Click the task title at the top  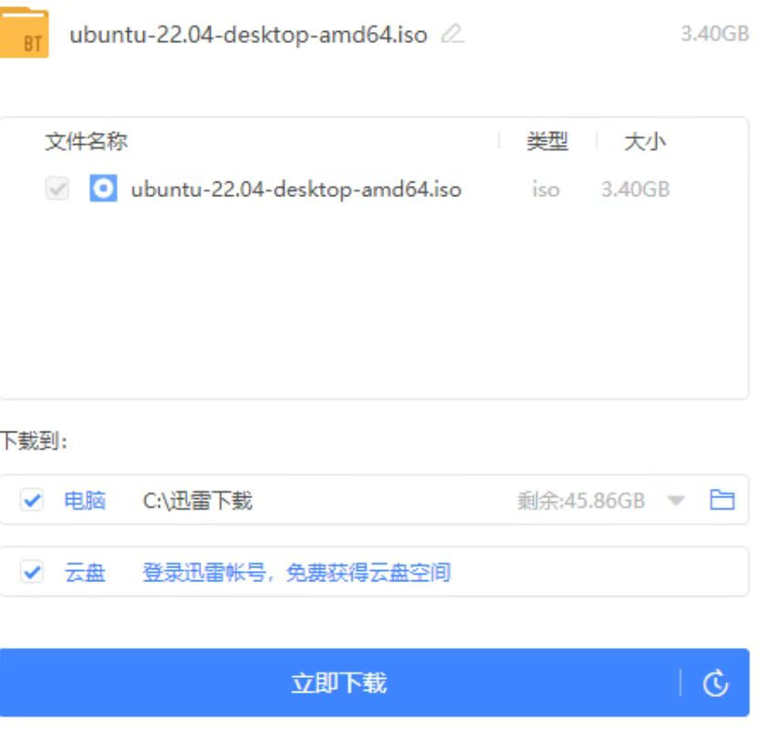point(248,36)
